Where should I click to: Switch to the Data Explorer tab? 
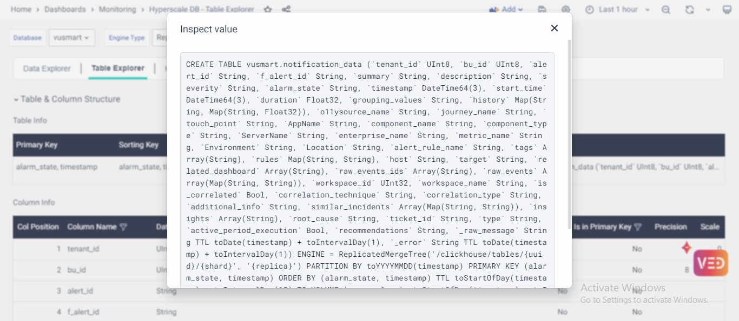[x=47, y=69]
